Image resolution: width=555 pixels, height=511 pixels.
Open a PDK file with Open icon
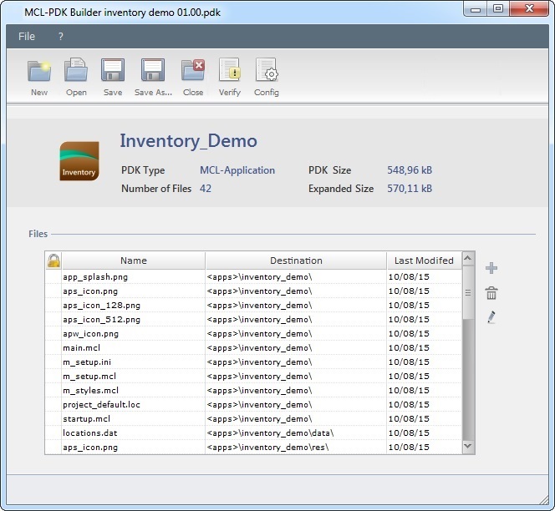[x=76, y=71]
